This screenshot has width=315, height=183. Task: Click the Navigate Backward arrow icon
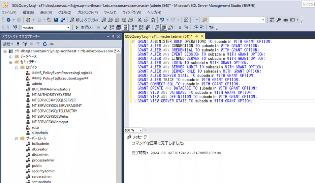pos(9,20)
